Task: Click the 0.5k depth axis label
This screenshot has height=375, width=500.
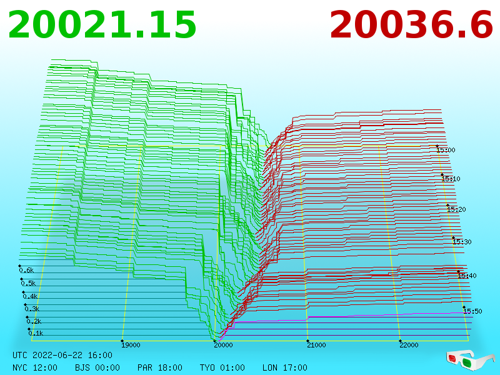Action: coord(28,283)
